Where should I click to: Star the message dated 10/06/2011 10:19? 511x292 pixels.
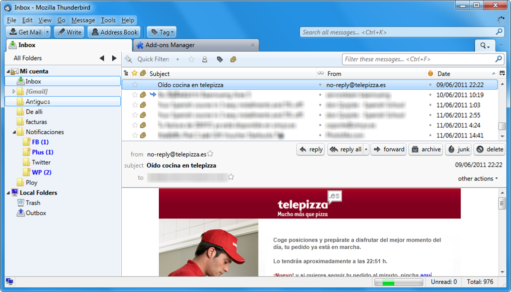[x=135, y=95]
